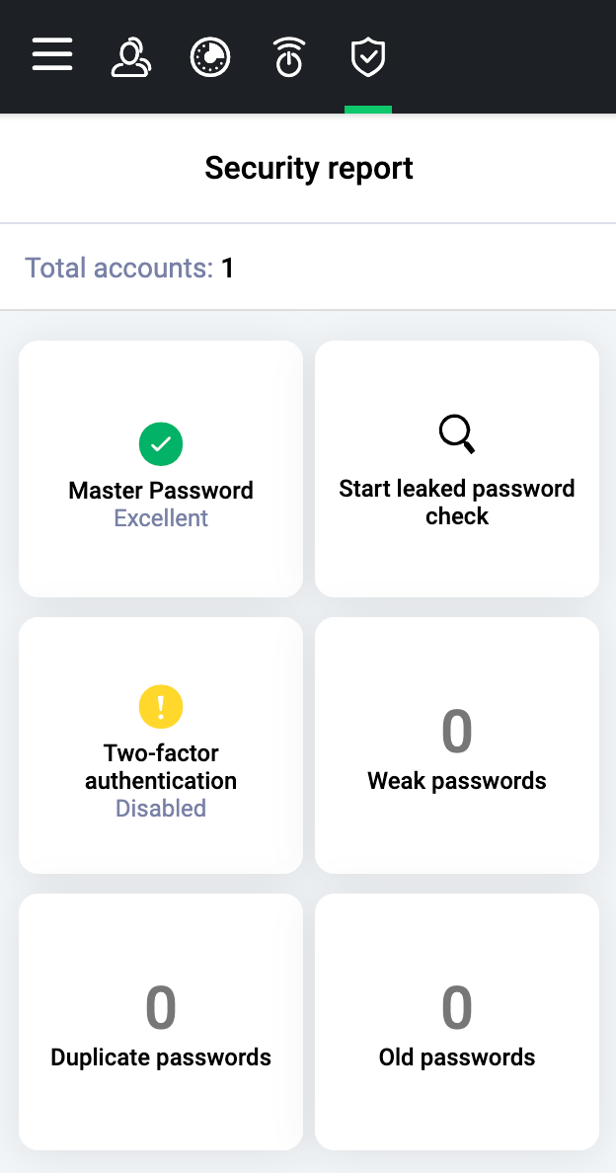
Task: Click the Duplicate passwords zero count
Action: click(x=161, y=1008)
